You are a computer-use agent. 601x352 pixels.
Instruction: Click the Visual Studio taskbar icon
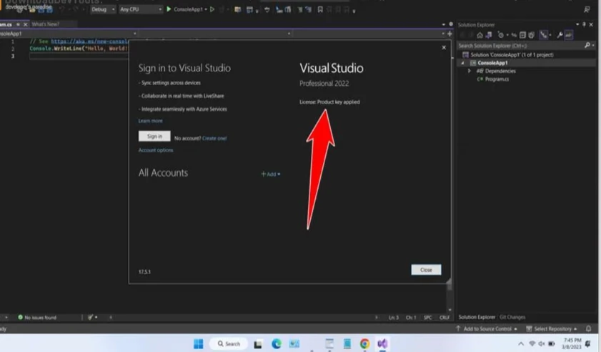pyautogui.click(x=382, y=343)
